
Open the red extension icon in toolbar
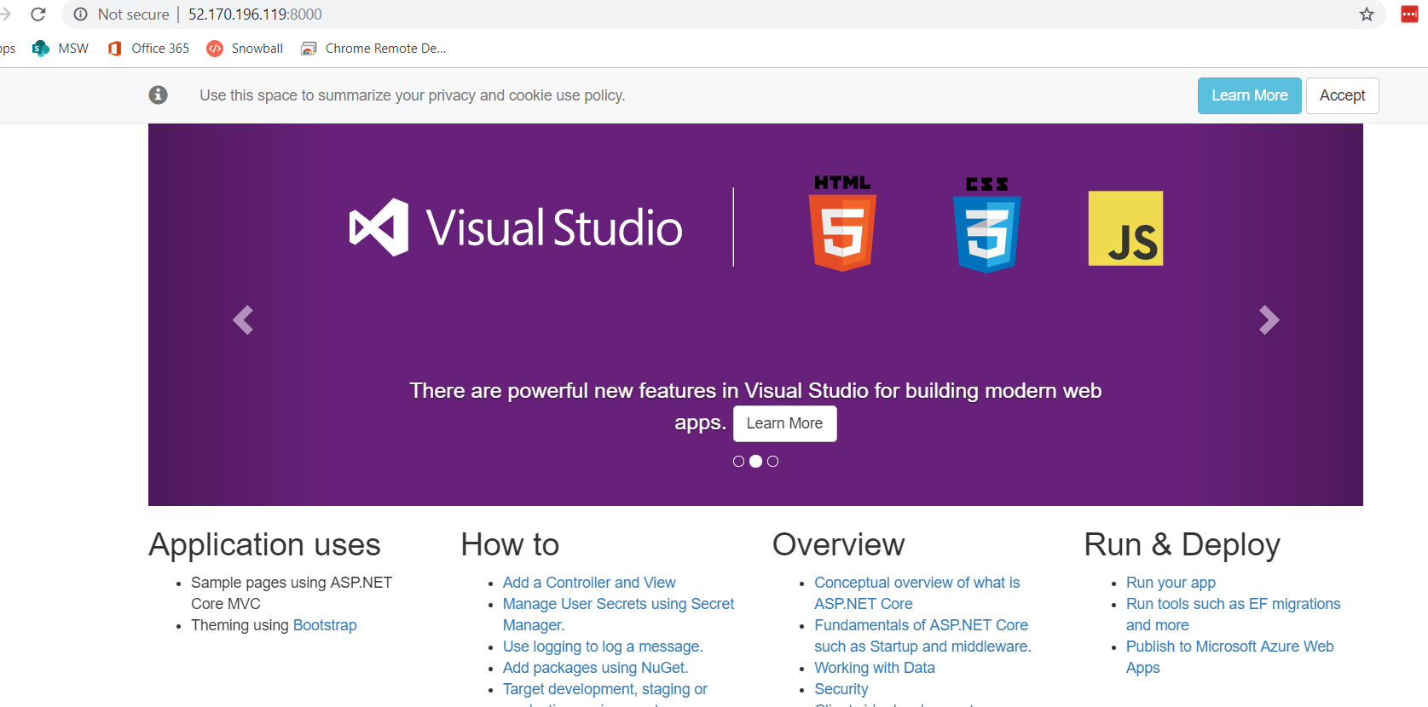pyautogui.click(x=1409, y=14)
